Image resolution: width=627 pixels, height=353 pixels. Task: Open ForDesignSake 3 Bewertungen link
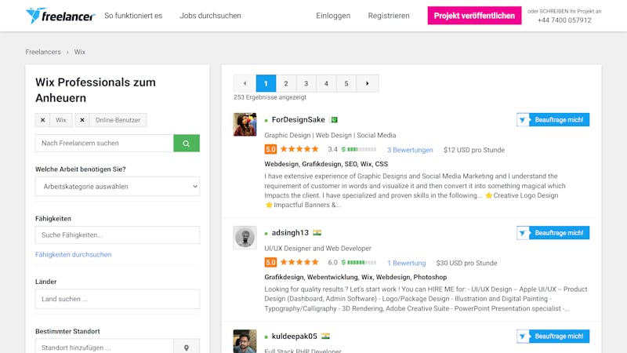click(x=410, y=150)
